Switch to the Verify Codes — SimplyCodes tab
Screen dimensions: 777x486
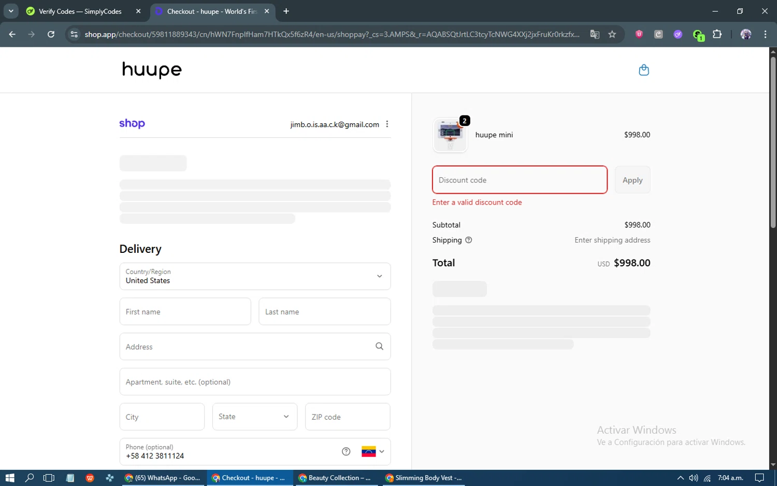(83, 11)
